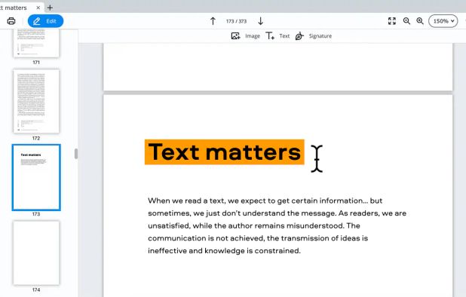Open page 171 thumbnail

pyautogui.click(x=36, y=43)
